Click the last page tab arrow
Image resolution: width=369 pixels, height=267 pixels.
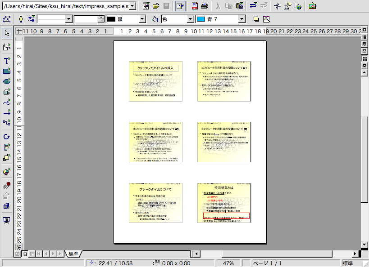(60, 254)
